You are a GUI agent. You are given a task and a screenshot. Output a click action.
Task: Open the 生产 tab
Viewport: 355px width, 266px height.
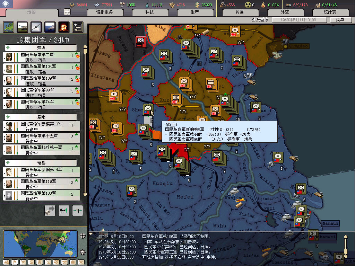(x=195, y=12)
